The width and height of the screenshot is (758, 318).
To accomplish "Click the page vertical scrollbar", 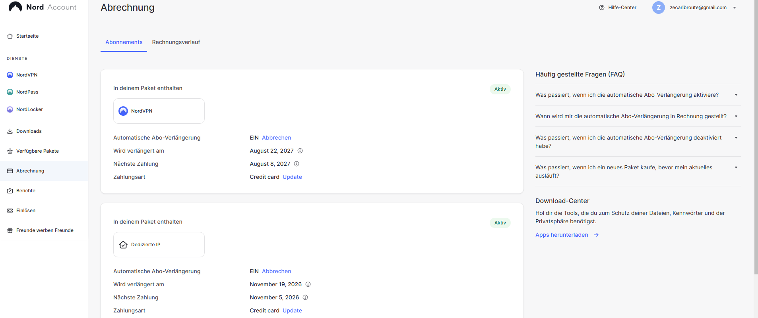I will (756, 137).
